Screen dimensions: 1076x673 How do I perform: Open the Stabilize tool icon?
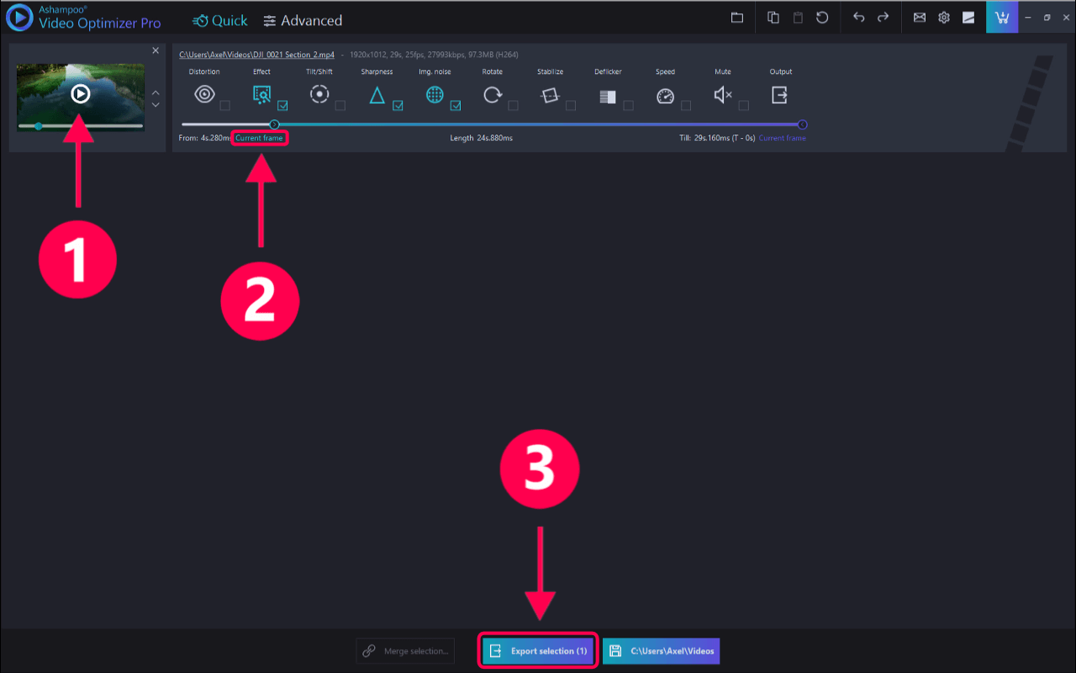pyautogui.click(x=550, y=96)
